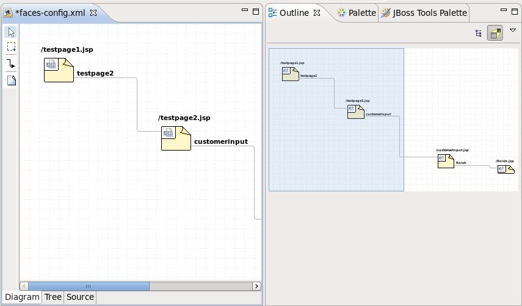Open the Outline view menu dropdown

pos(513,30)
